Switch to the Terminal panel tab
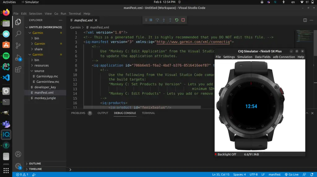This screenshot has height=177, width=317. coord(148,113)
